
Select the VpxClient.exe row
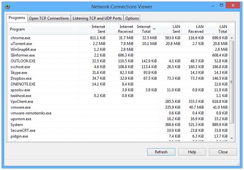22,102
